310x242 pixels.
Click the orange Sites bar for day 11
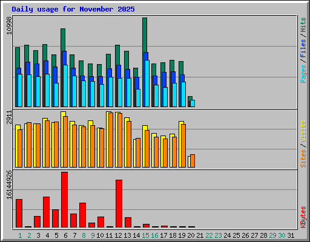(x=111, y=140)
